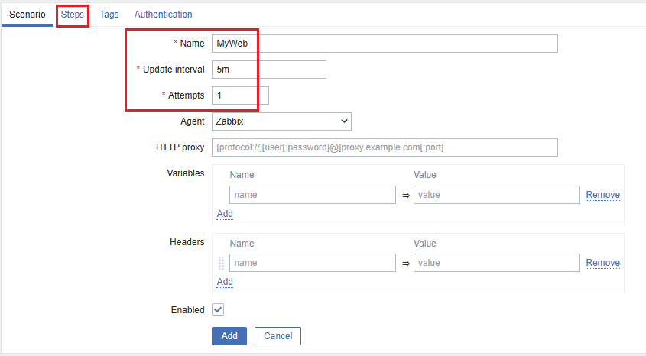Click the Variables value input
This screenshot has height=356, width=646.
pyautogui.click(x=496, y=195)
